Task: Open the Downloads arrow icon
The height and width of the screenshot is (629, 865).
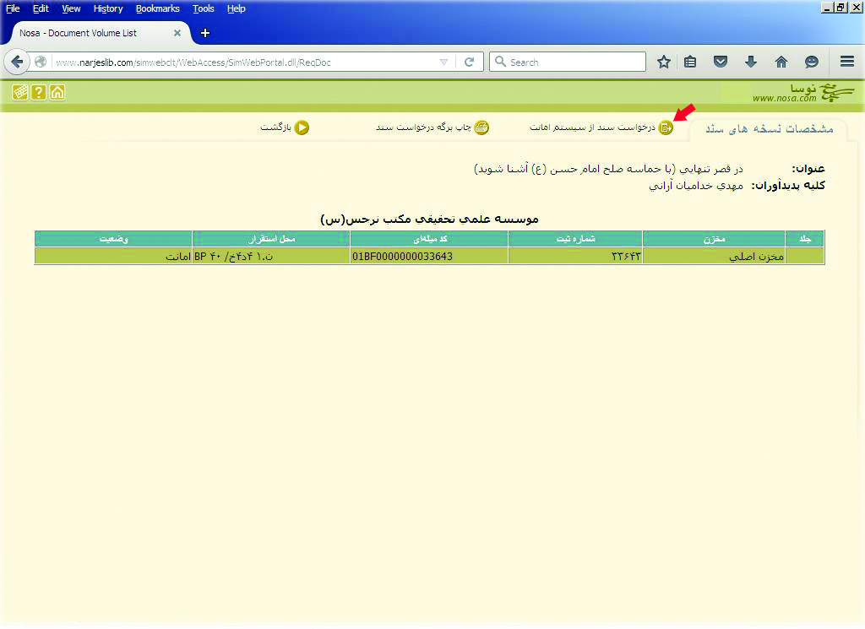Action: click(750, 62)
